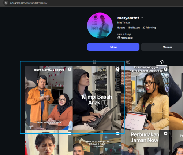
Task: Click reel icon on Punya Karyawan Plenger video
Action: (70, 69)
